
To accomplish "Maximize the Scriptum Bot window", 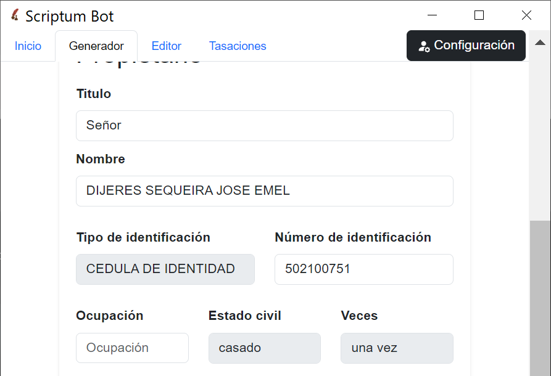I will 479,15.
